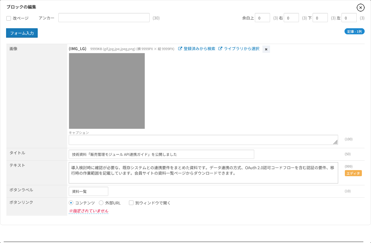Click the ブロックの編集 heading
Image resolution: width=371 pixels, height=243 pixels.
pos(21,7)
